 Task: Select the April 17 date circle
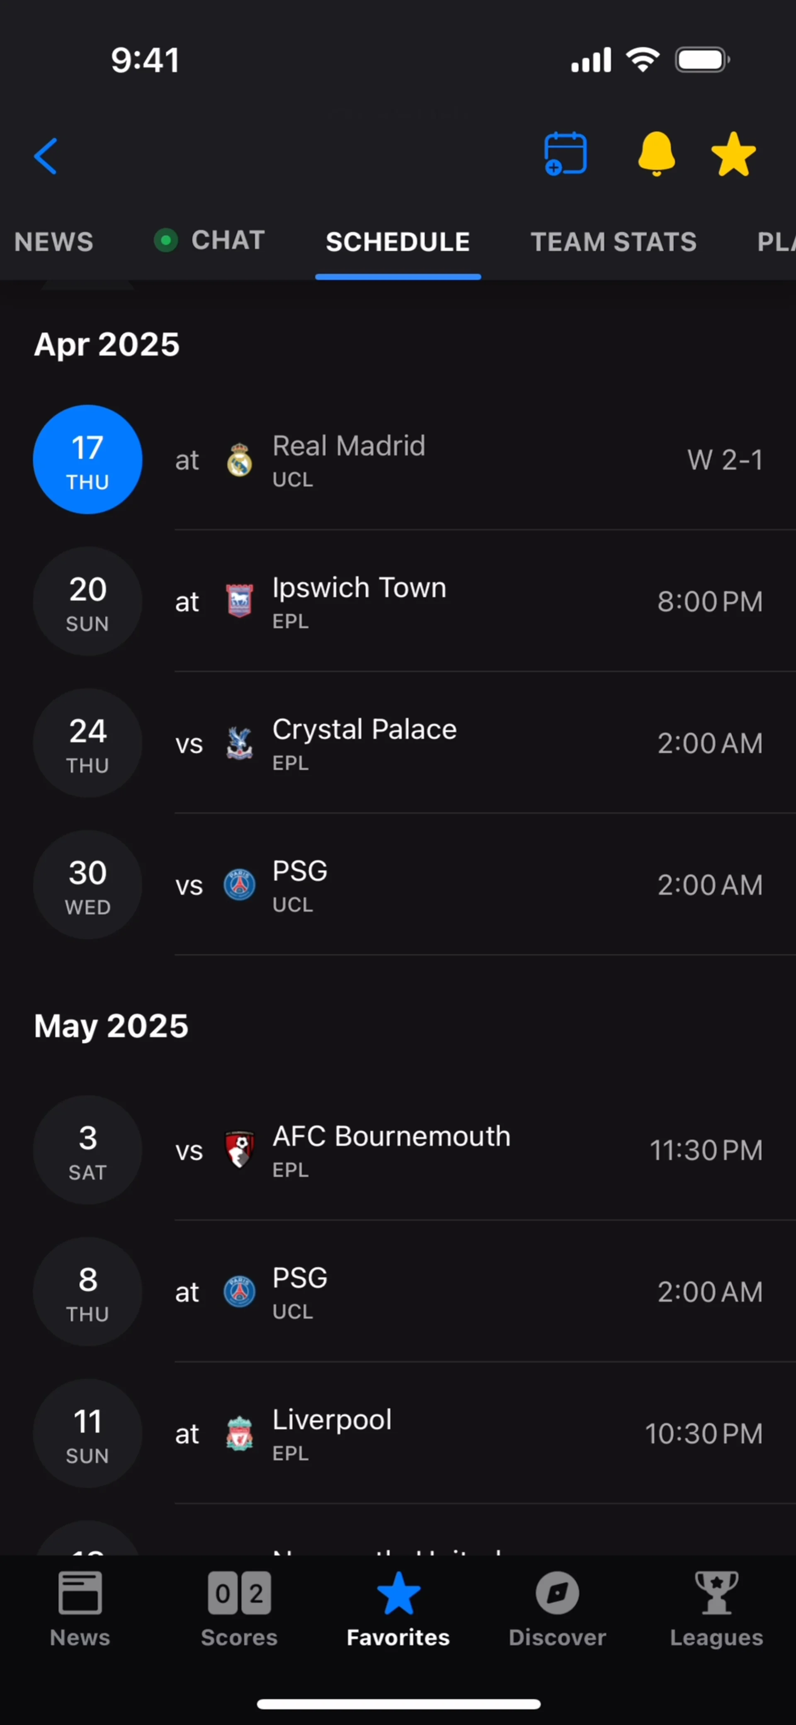point(88,460)
